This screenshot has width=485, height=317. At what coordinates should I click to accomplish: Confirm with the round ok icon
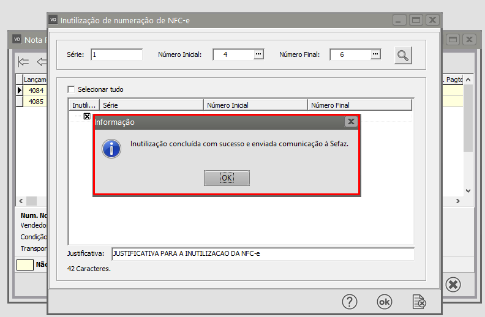385,302
